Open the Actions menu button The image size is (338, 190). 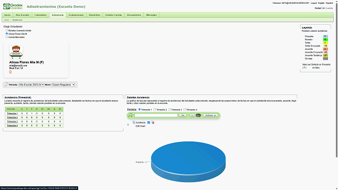[210, 116]
